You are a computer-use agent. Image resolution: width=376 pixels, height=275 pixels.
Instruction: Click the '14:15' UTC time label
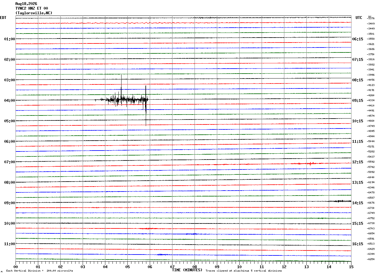point(358,203)
